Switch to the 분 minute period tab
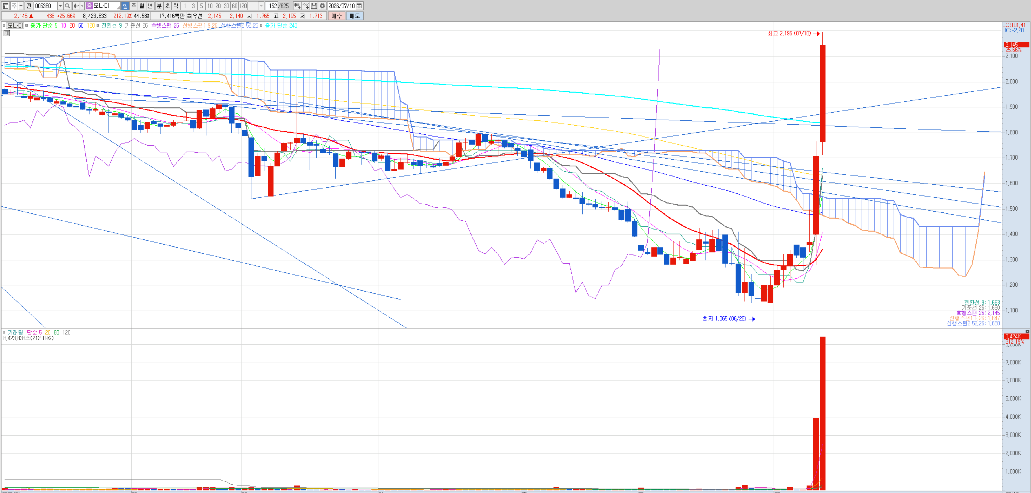 point(159,6)
